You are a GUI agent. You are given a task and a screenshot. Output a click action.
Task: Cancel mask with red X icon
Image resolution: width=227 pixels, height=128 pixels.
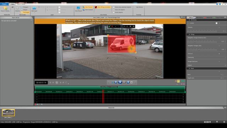(112, 26)
